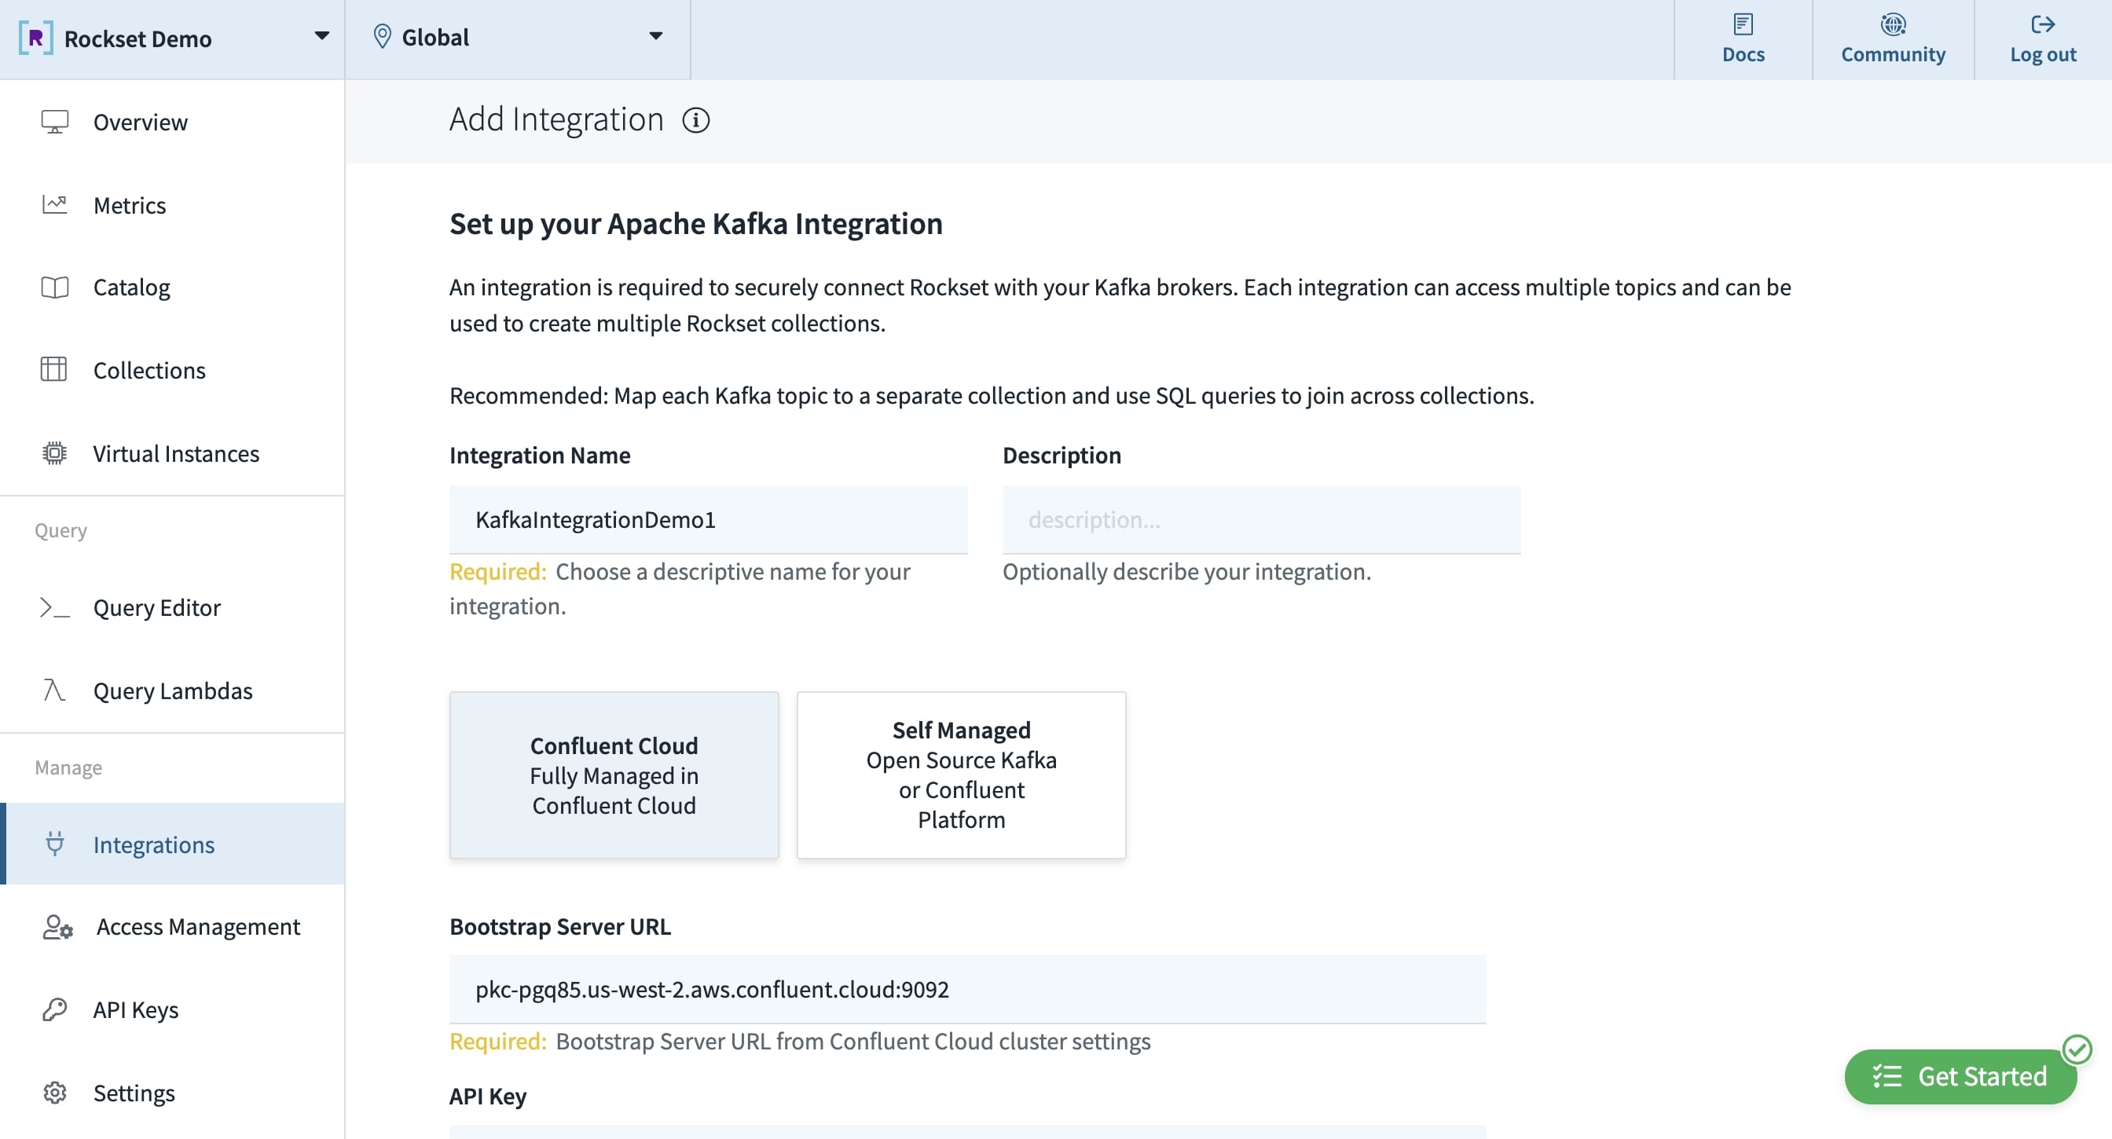Open the API Keys page

point(135,1009)
